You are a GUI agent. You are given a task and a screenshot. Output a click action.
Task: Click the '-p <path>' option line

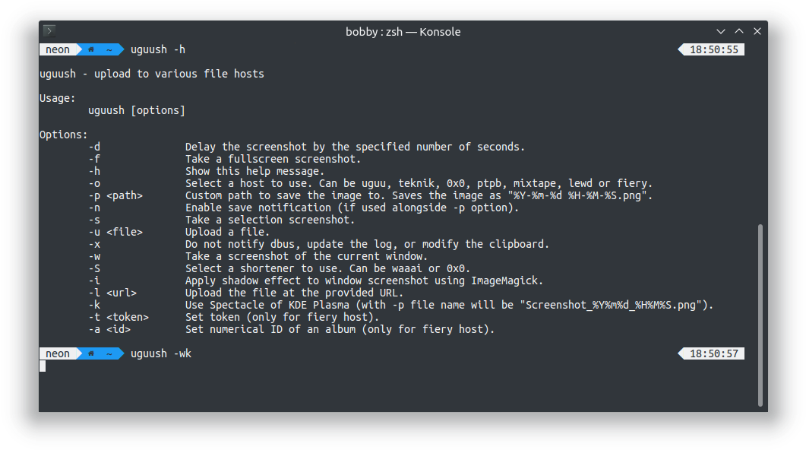pos(370,195)
